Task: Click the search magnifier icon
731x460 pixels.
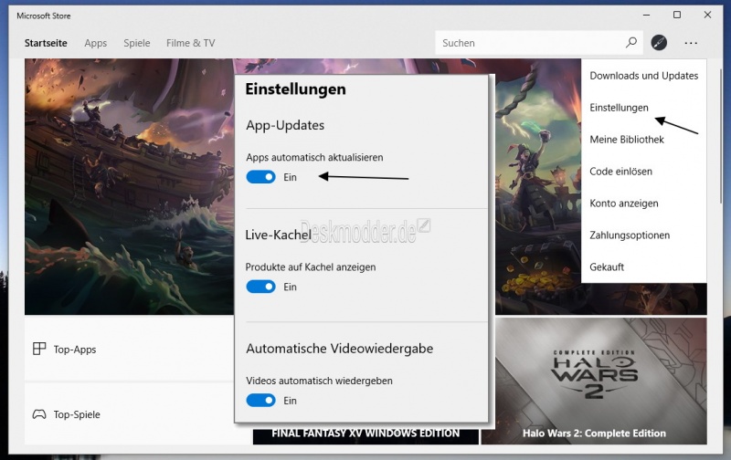Action: (631, 42)
